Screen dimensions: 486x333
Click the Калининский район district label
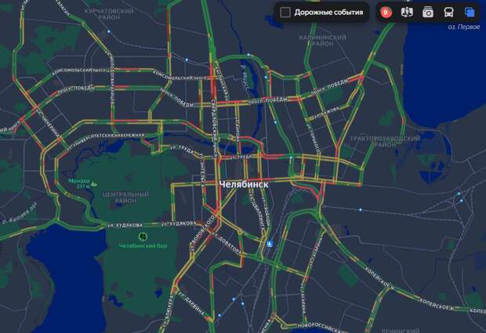(x=322, y=41)
